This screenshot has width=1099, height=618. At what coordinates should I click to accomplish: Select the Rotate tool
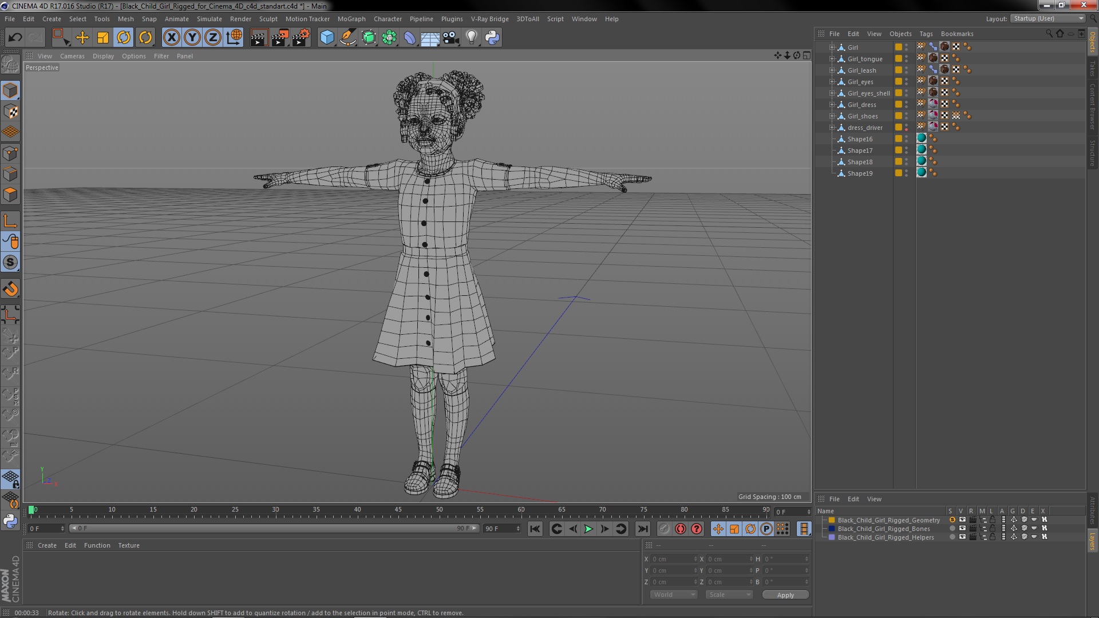click(x=124, y=38)
